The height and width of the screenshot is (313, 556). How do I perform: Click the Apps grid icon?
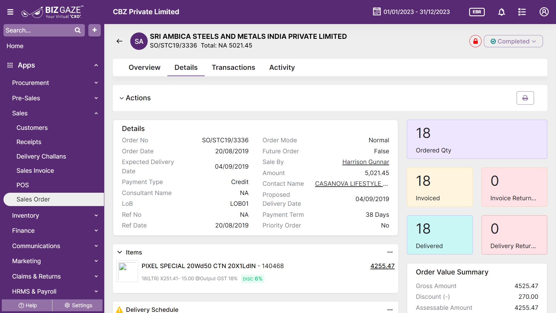pyautogui.click(x=10, y=65)
